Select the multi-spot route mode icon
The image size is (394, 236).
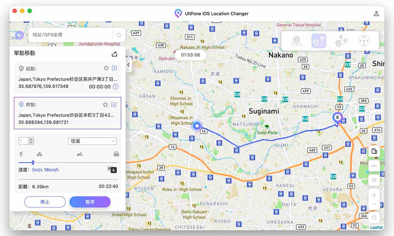(341, 41)
